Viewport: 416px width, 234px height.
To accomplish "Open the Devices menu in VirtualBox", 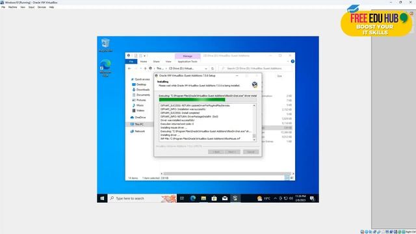I will [42, 7].
